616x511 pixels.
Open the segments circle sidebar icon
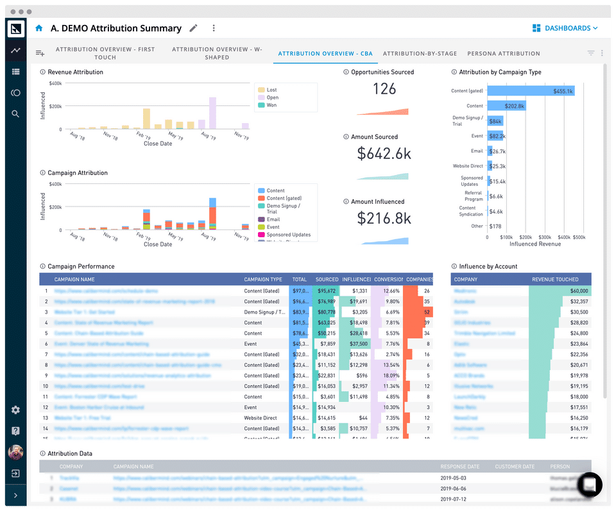pyautogui.click(x=15, y=92)
